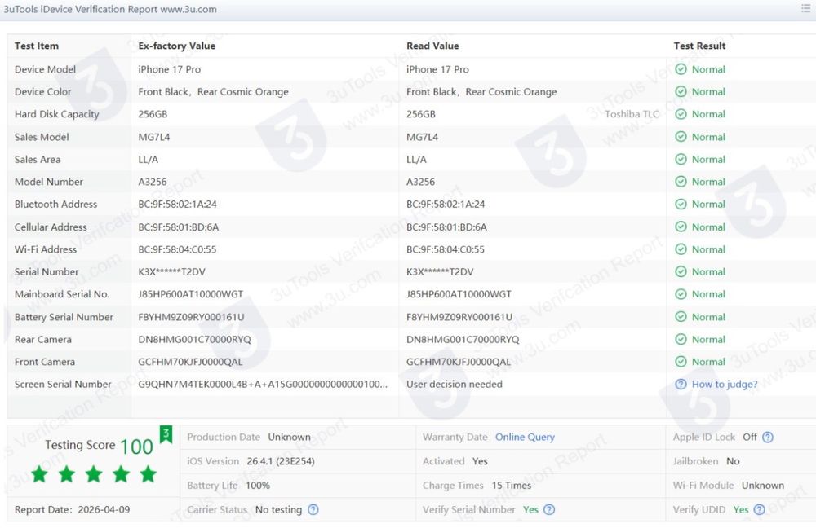Click the Verify UDID Yes value
This screenshot has width=816, height=528.
pos(741,509)
